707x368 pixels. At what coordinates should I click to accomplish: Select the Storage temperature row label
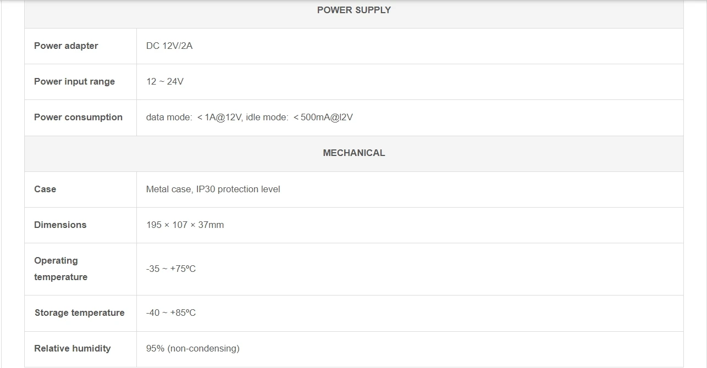click(x=79, y=313)
